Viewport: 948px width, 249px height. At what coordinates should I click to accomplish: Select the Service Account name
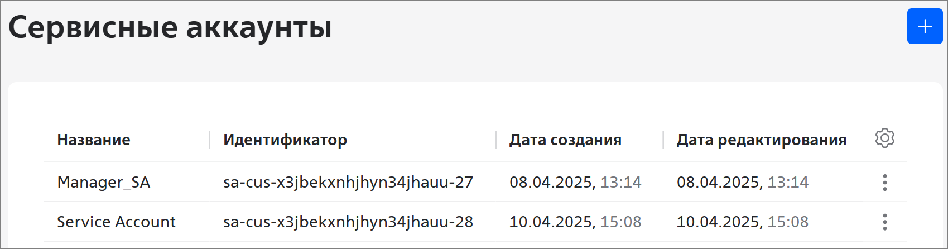(x=116, y=222)
